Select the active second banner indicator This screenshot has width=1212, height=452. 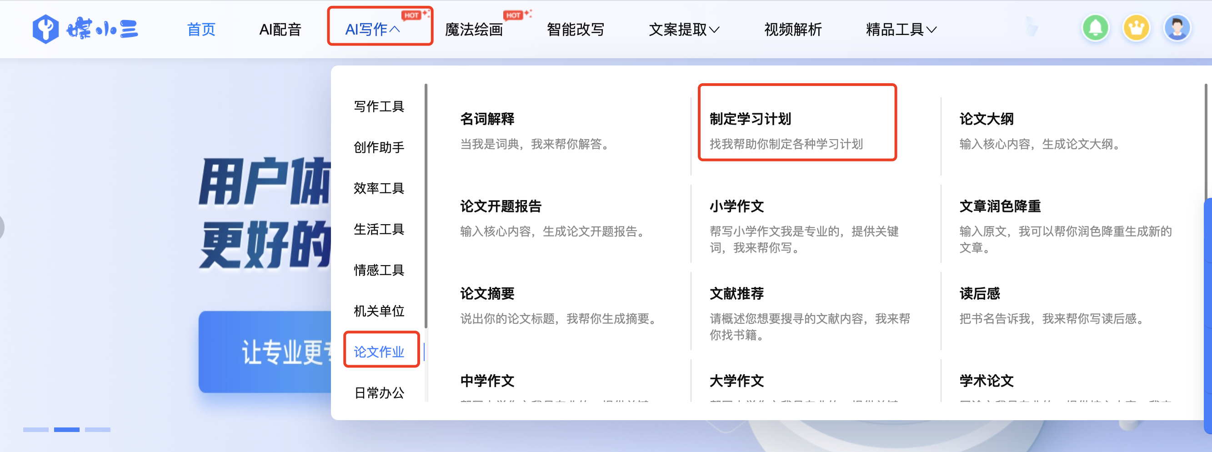pyautogui.click(x=67, y=429)
